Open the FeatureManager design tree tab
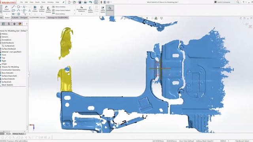253x142 pixels. pyautogui.click(x=4, y=24)
